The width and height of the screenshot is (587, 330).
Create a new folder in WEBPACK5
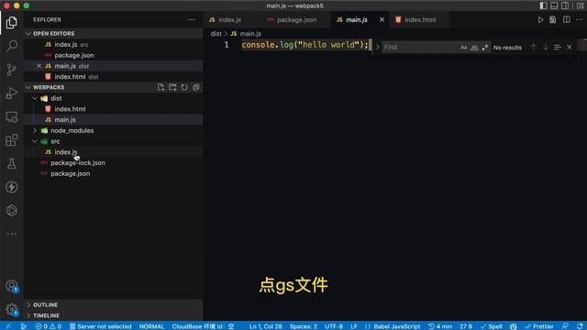pyautogui.click(x=172, y=87)
